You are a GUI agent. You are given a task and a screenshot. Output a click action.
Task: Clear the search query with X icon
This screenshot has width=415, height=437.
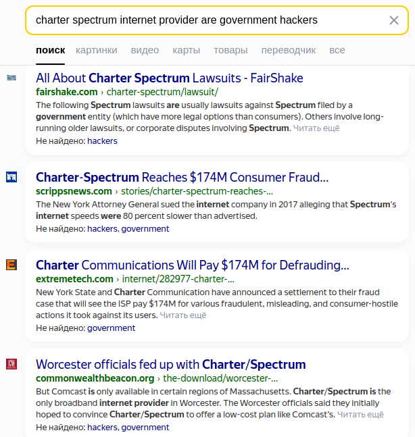(x=394, y=20)
